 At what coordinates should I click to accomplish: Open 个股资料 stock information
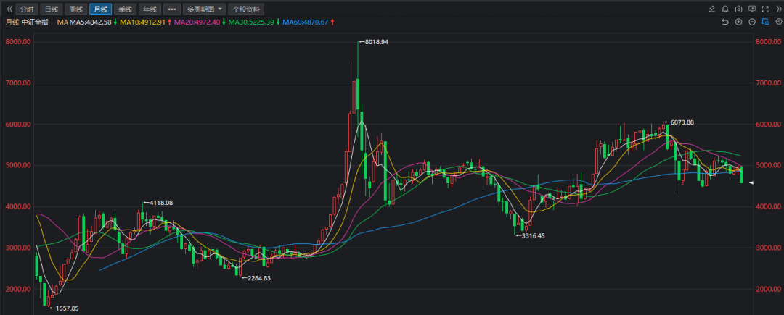[247, 9]
